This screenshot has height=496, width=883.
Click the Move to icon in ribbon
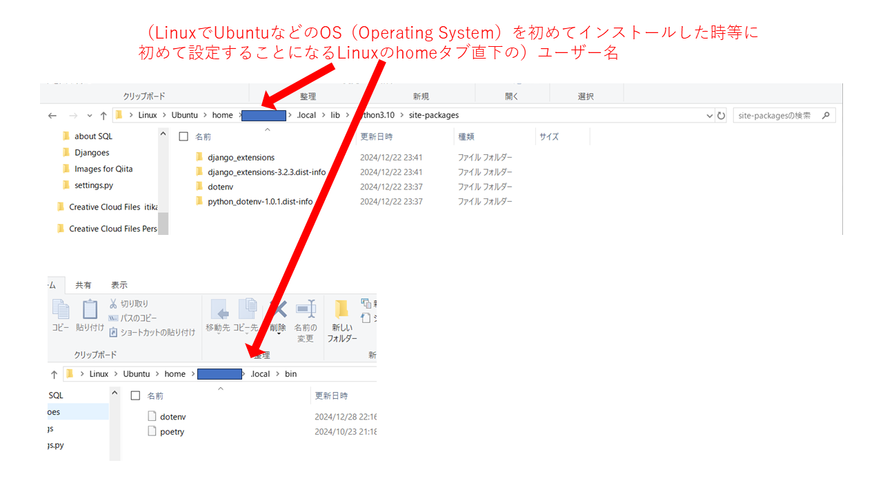tap(219, 309)
